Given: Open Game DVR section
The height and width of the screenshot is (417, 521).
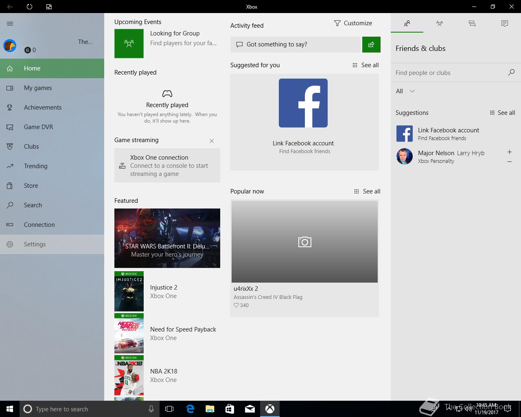Looking at the screenshot, I should pos(52,127).
